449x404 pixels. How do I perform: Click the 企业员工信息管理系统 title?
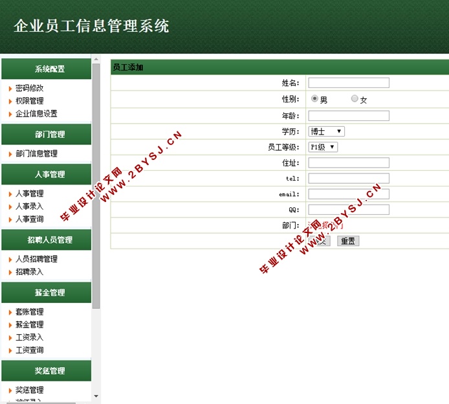point(91,26)
